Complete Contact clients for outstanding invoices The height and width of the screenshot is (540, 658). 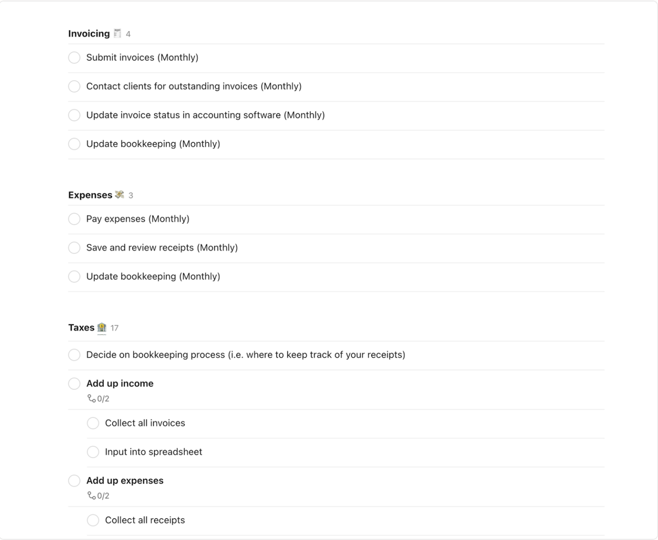click(x=74, y=86)
